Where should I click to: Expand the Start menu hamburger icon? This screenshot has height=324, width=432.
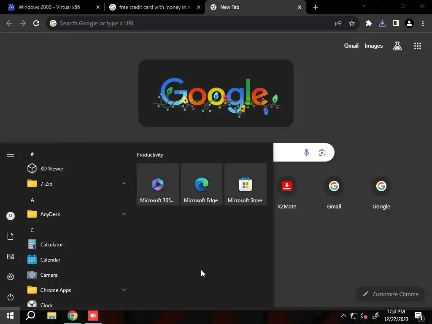[11, 154]
